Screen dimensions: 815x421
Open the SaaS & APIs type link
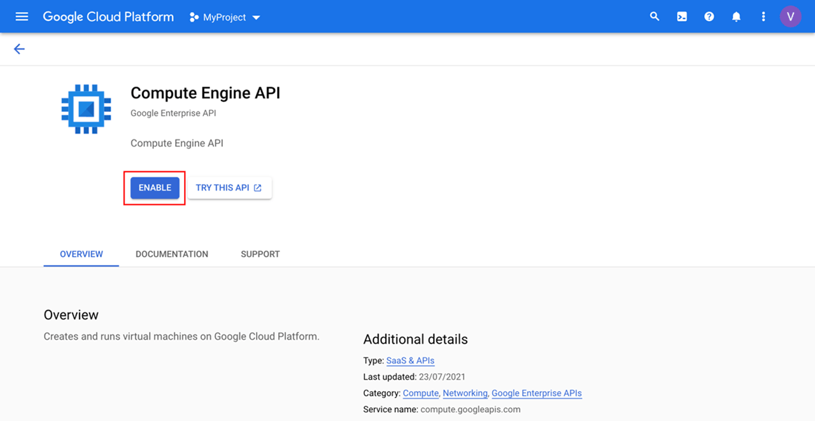411,361
